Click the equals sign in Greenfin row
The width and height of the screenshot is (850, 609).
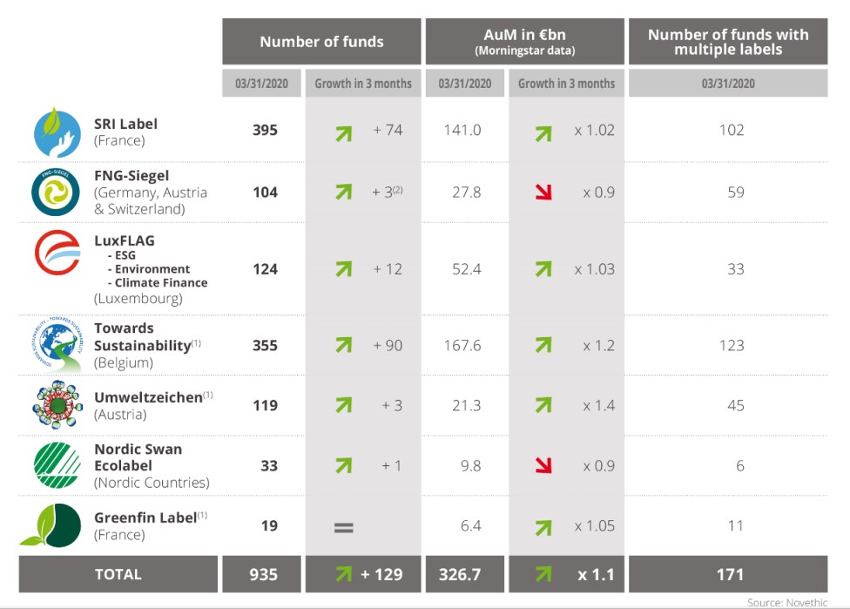coord(343,526)
